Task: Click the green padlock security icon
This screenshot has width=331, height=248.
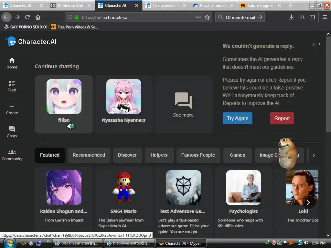Action: tap(77, 17)
